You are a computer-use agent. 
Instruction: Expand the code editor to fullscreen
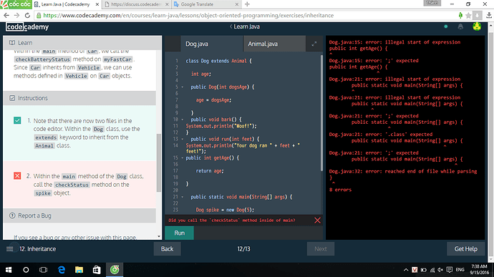tap(314, 44)
